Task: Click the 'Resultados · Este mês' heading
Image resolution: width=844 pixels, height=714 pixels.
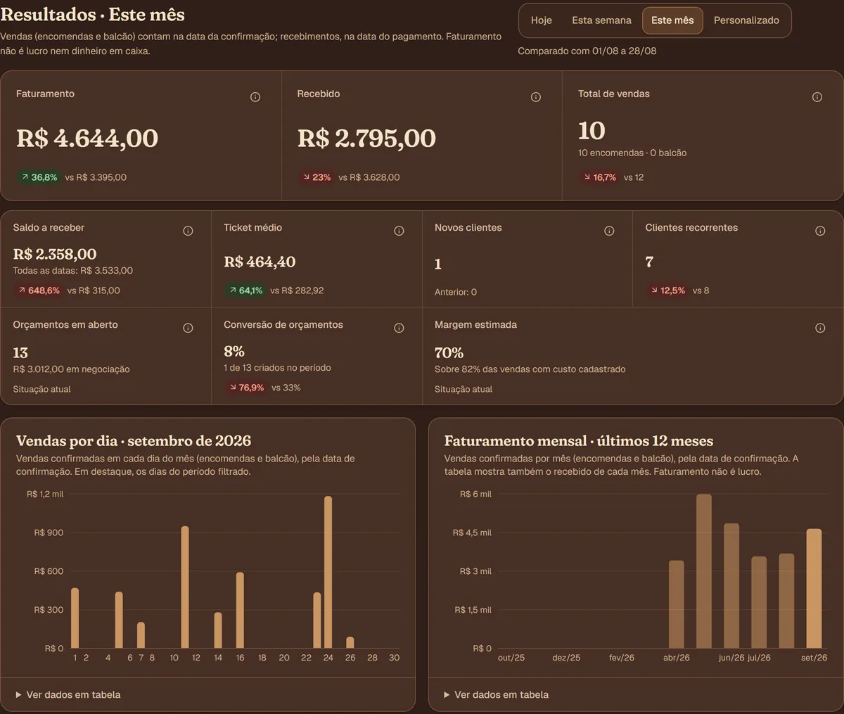Action: tap(93, 14)
